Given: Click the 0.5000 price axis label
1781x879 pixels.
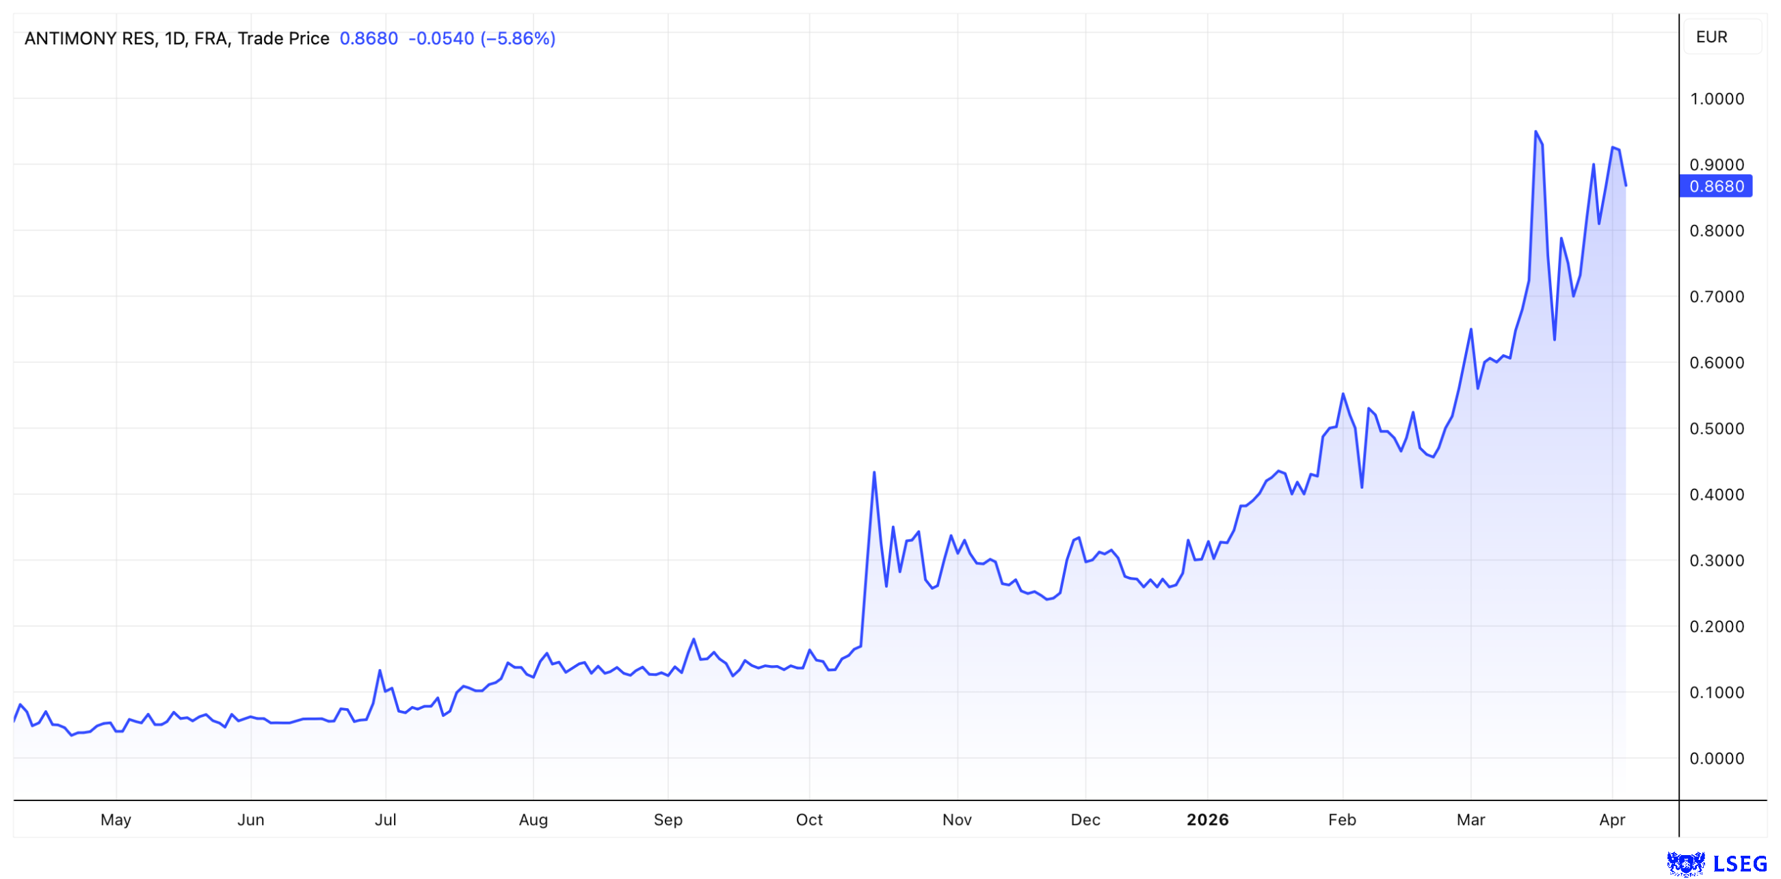Looking at the screenshot, I should (x=1716, y=429).
